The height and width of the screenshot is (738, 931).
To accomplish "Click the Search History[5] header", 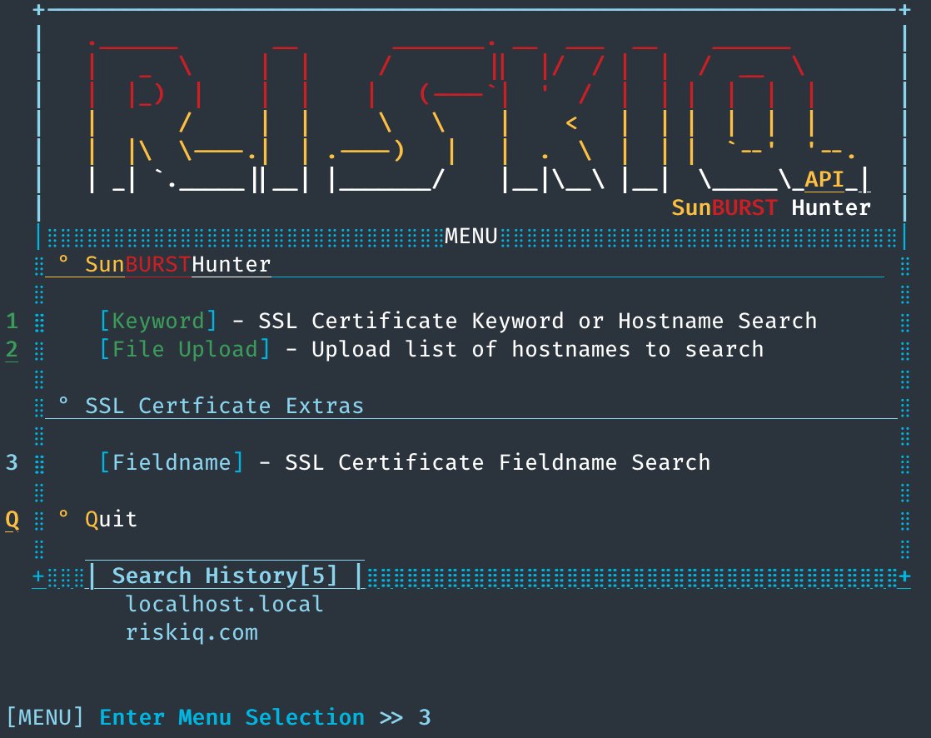I will pyautogui.click(x=225, y=576).
